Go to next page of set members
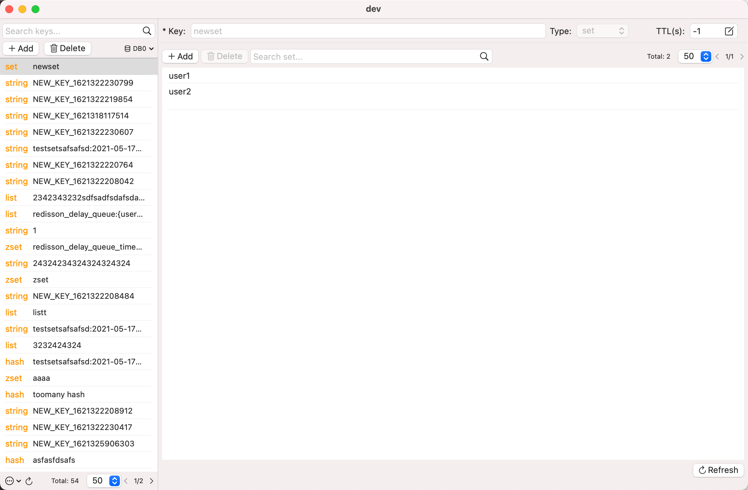 pos(742,56)
